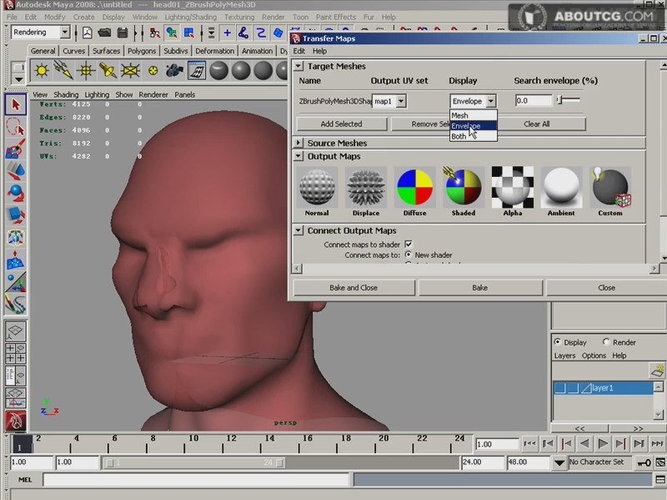Screen dimensions: 667x500
Task: Open the map1 Output UV set dropdown
Action: coord(401,101)
